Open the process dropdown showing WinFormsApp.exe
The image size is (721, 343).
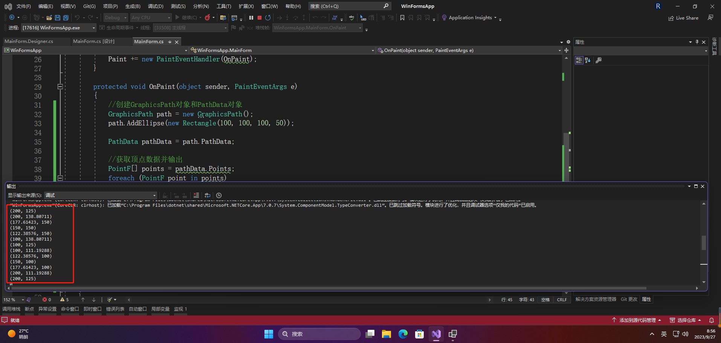pos(59,27)
